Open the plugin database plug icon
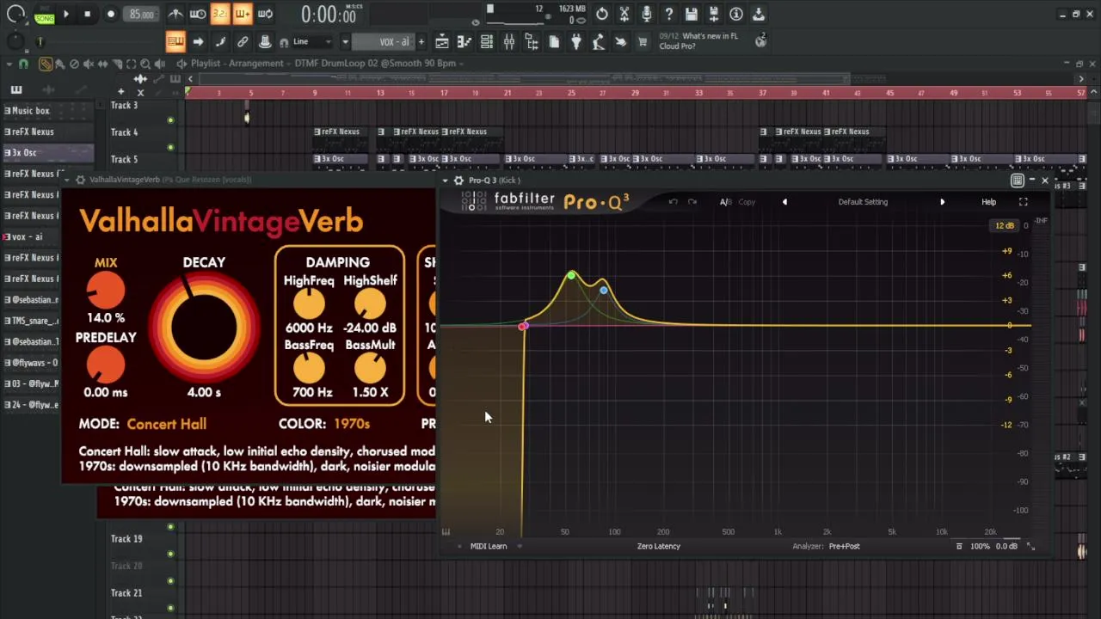Screen dimensions: 1101x619 click(575, 41)
